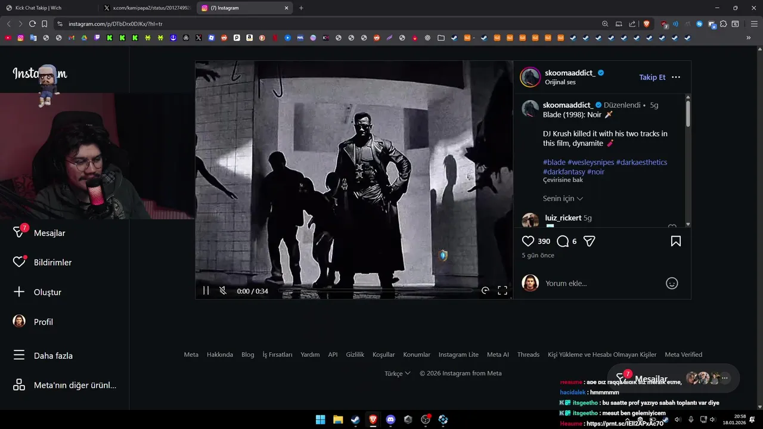Switch to the x.com kamipapa2 tab
The height and width of the screenshot is (429, 763).
point(147,8)
